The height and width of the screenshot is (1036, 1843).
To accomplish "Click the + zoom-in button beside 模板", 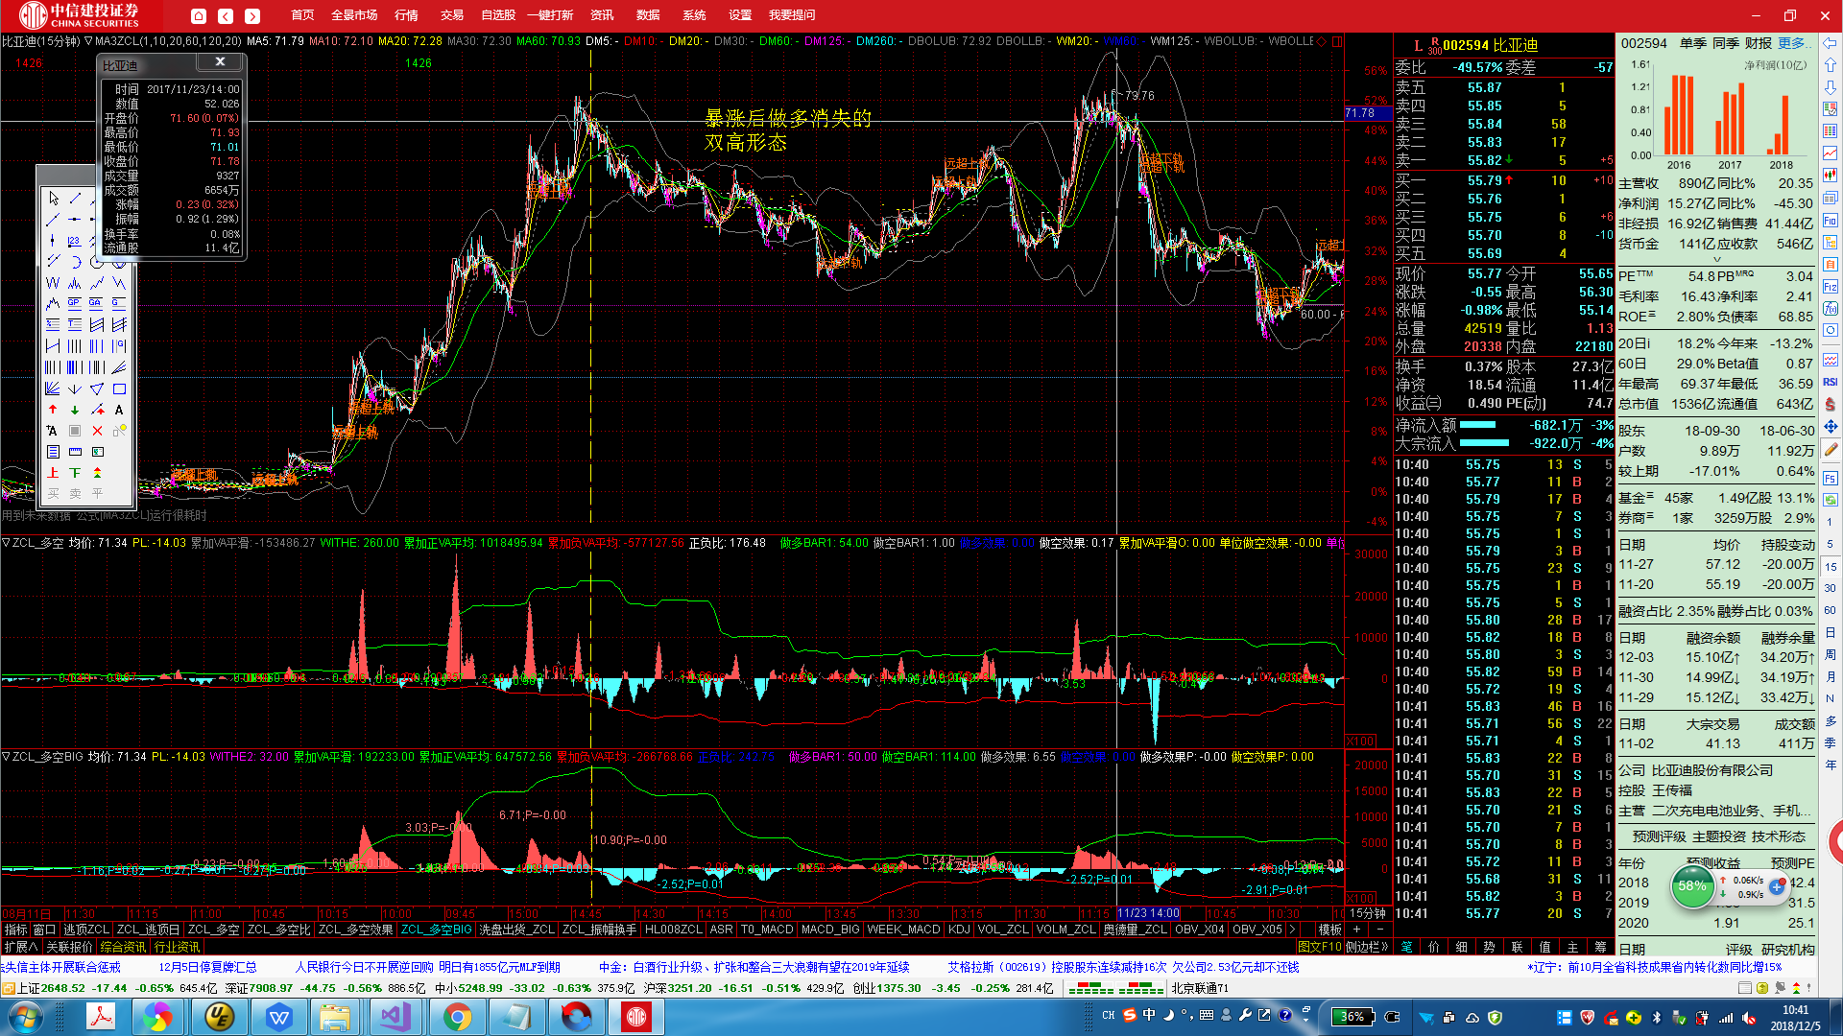I will coord(1356,930).
